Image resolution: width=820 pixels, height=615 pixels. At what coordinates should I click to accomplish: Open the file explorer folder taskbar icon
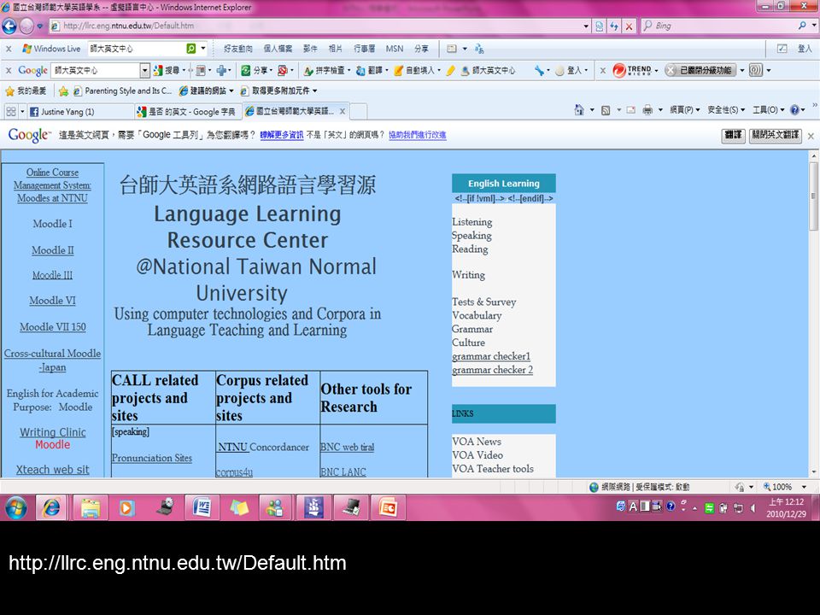click(90, 507)
